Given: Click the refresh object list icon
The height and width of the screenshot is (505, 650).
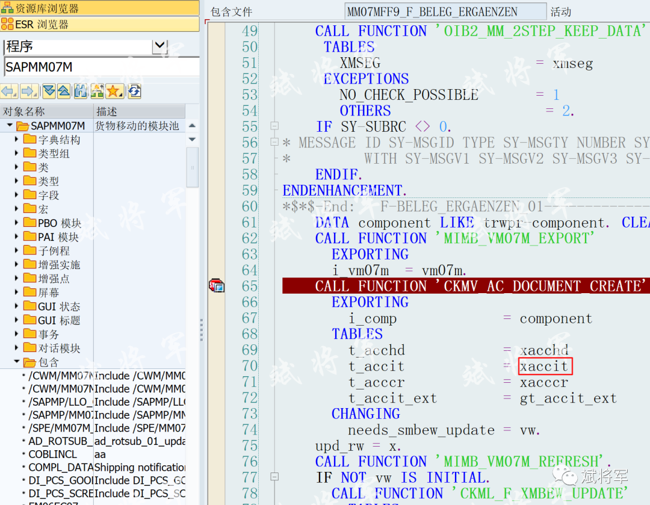Looking at the screenshot, I should 135,91.
